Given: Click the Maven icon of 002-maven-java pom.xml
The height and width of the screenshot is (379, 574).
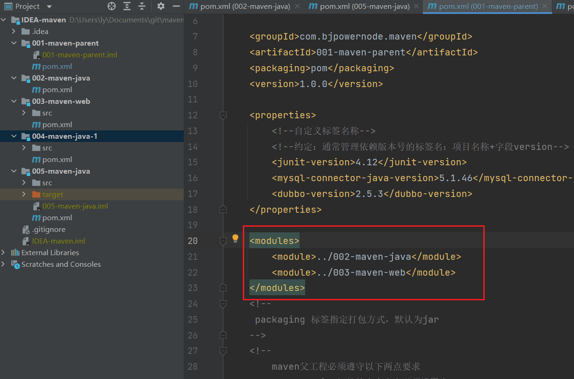Looking at the screenshot, I should (x=36, y=90).
